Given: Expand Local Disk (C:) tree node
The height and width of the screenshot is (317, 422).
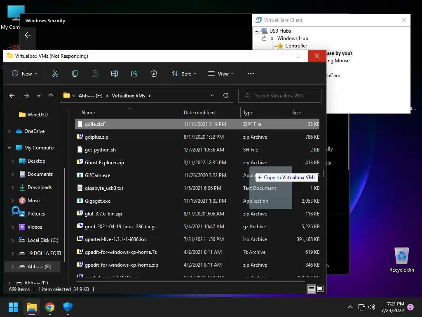Looking at the screenshot, I should 13,240.
